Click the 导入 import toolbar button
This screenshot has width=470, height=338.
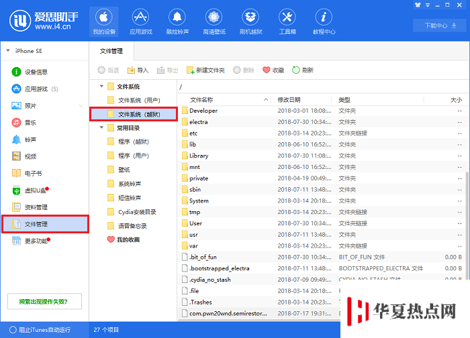tap(138, 70)
